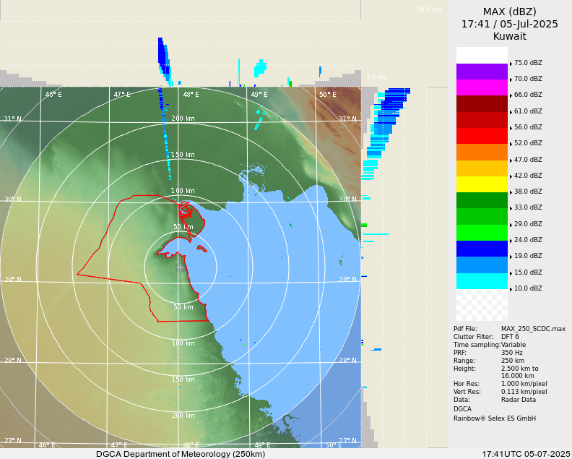Click the arrow marker beside 10.0 dBZ
572x459 pixels.
(511, 289)
